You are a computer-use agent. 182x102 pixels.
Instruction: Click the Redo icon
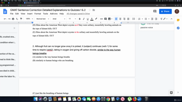coord(9,19)
